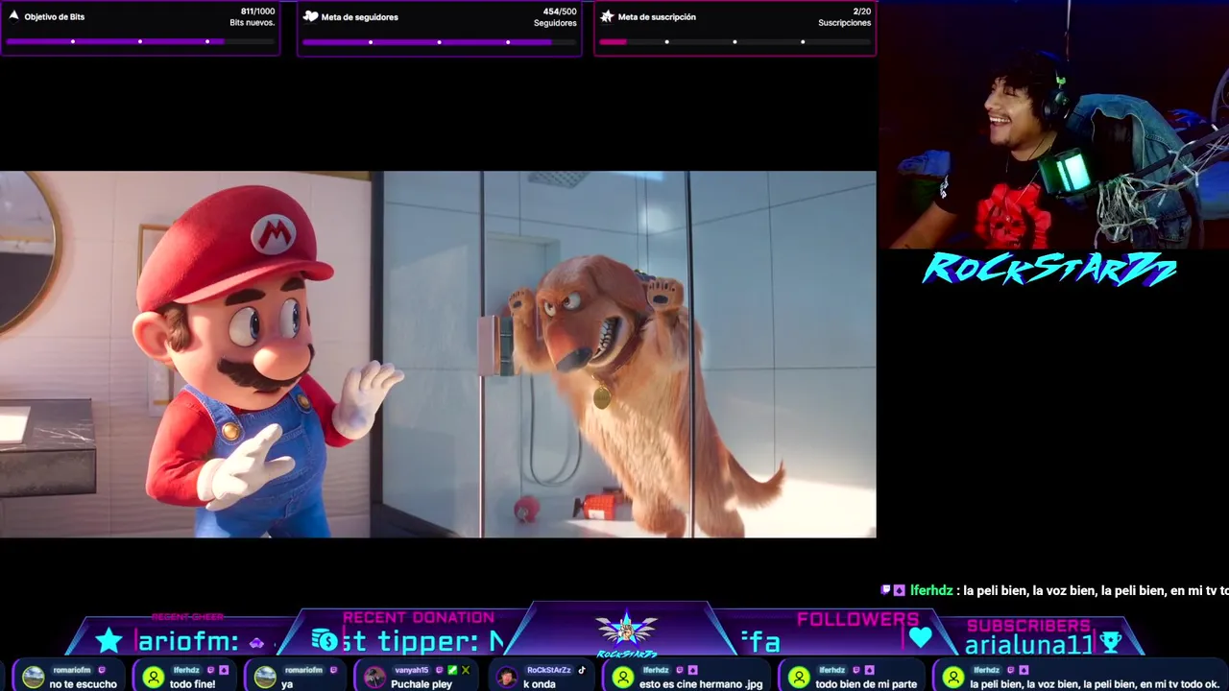Click RoCkStArZz's avatar beside "k onda"
The width and height of the screenshot is (1229, 691).
(507, 678)
